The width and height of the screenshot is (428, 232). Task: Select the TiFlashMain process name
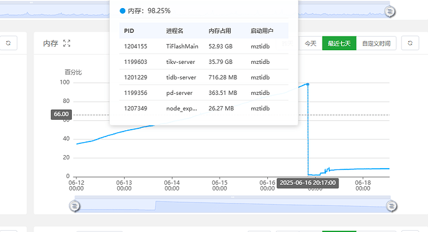[182, 47]
